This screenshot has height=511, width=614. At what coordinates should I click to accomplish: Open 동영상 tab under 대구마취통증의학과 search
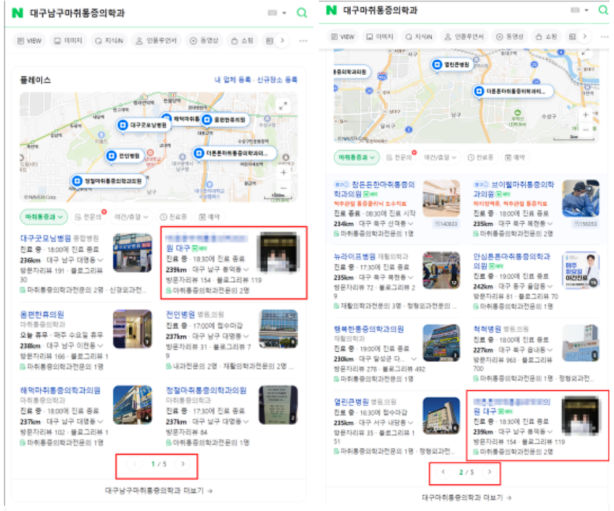[x=510, y=36]
